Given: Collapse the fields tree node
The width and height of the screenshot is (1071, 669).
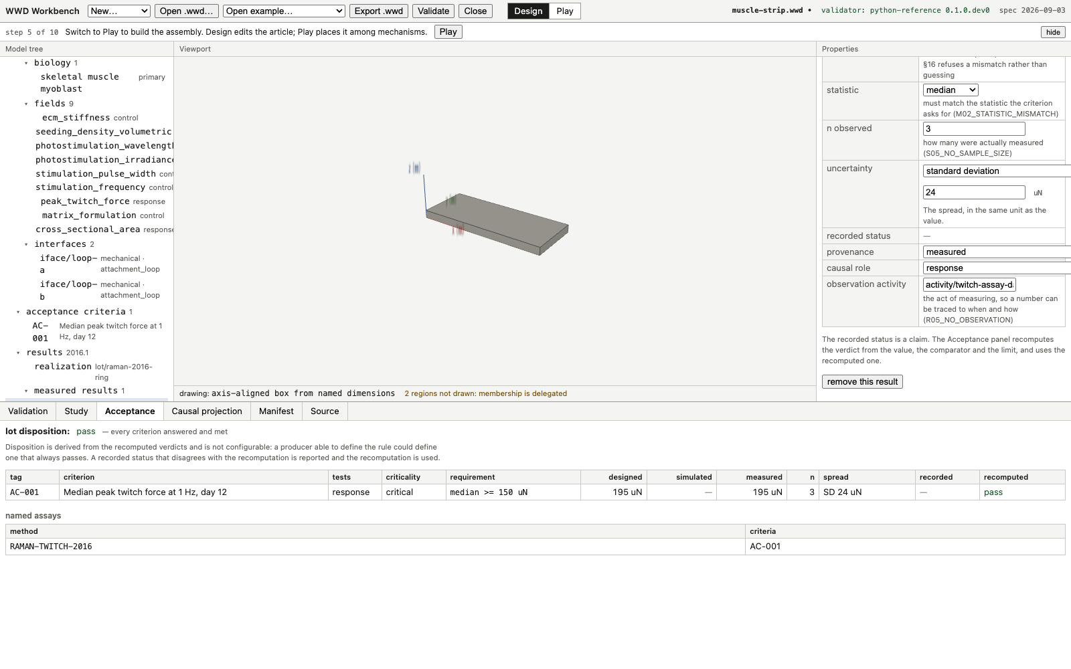Looking at the screenshot, I should click(26, 104).
